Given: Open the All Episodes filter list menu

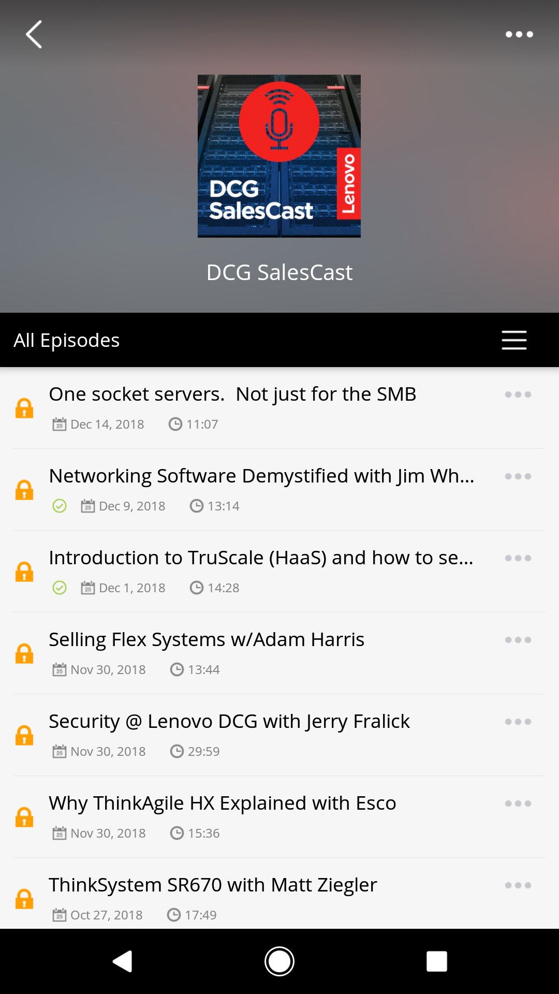Looking at the screenshot, I should tap(514, 340).
